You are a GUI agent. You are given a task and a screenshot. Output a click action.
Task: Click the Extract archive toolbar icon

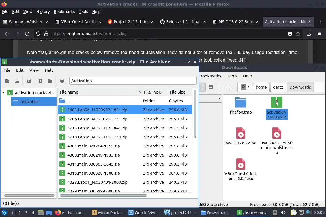[29, 81]
